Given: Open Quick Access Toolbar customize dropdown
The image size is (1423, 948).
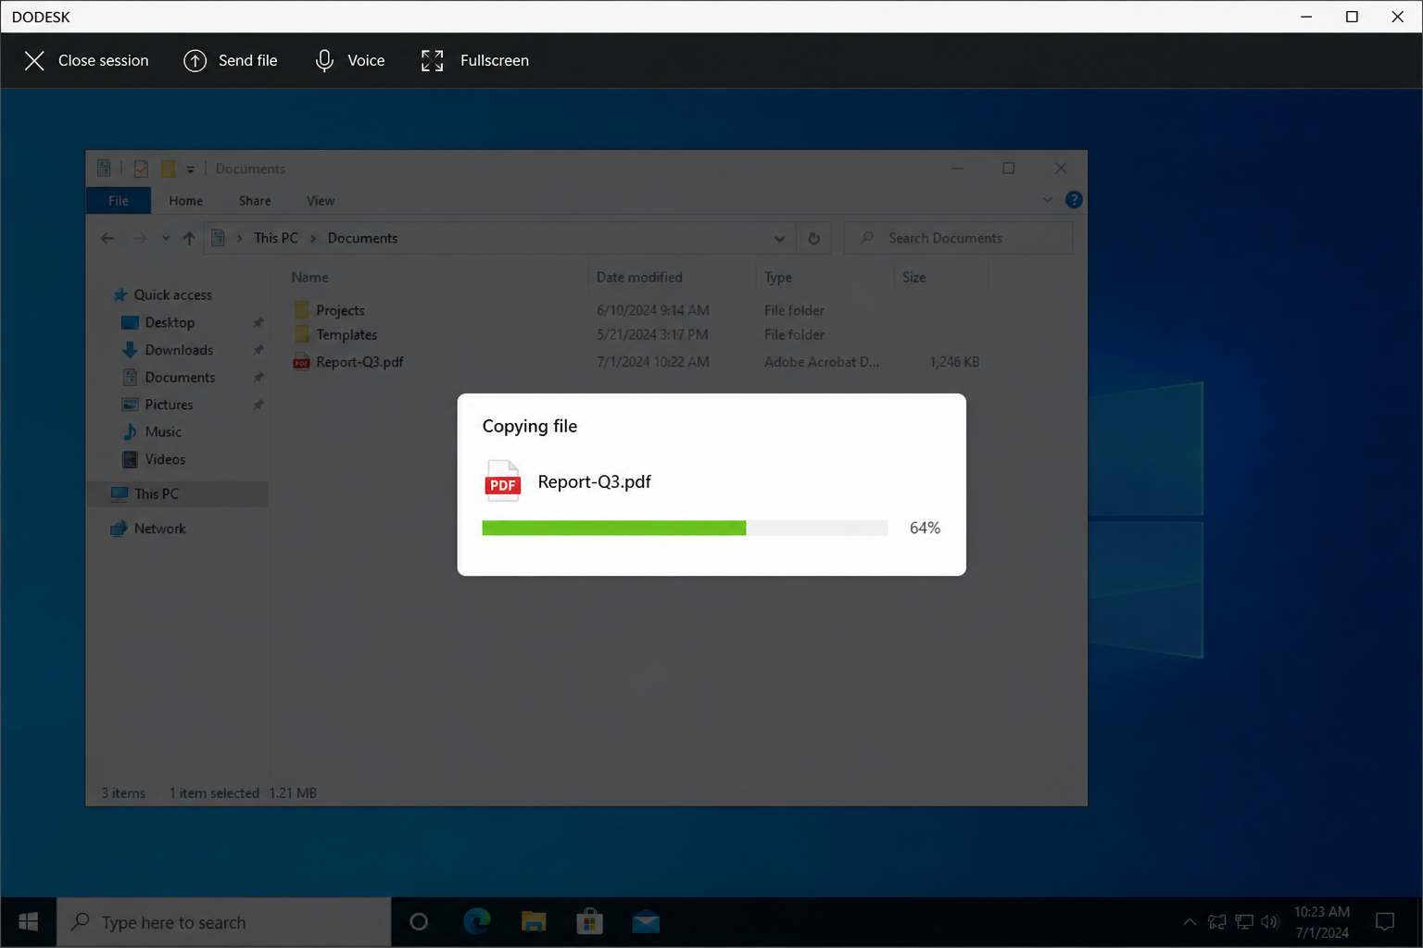Looking at the screenshot, I should click(190, 169).
